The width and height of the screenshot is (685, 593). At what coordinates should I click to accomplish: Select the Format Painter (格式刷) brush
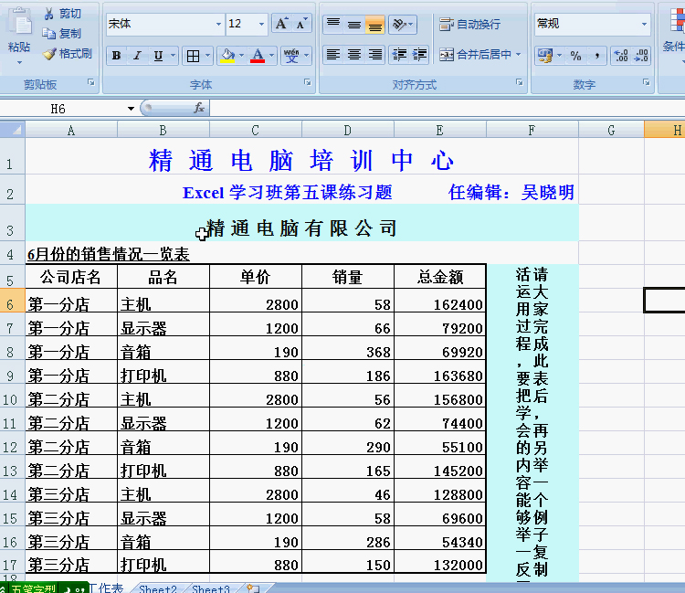click(x=68, y=54)
